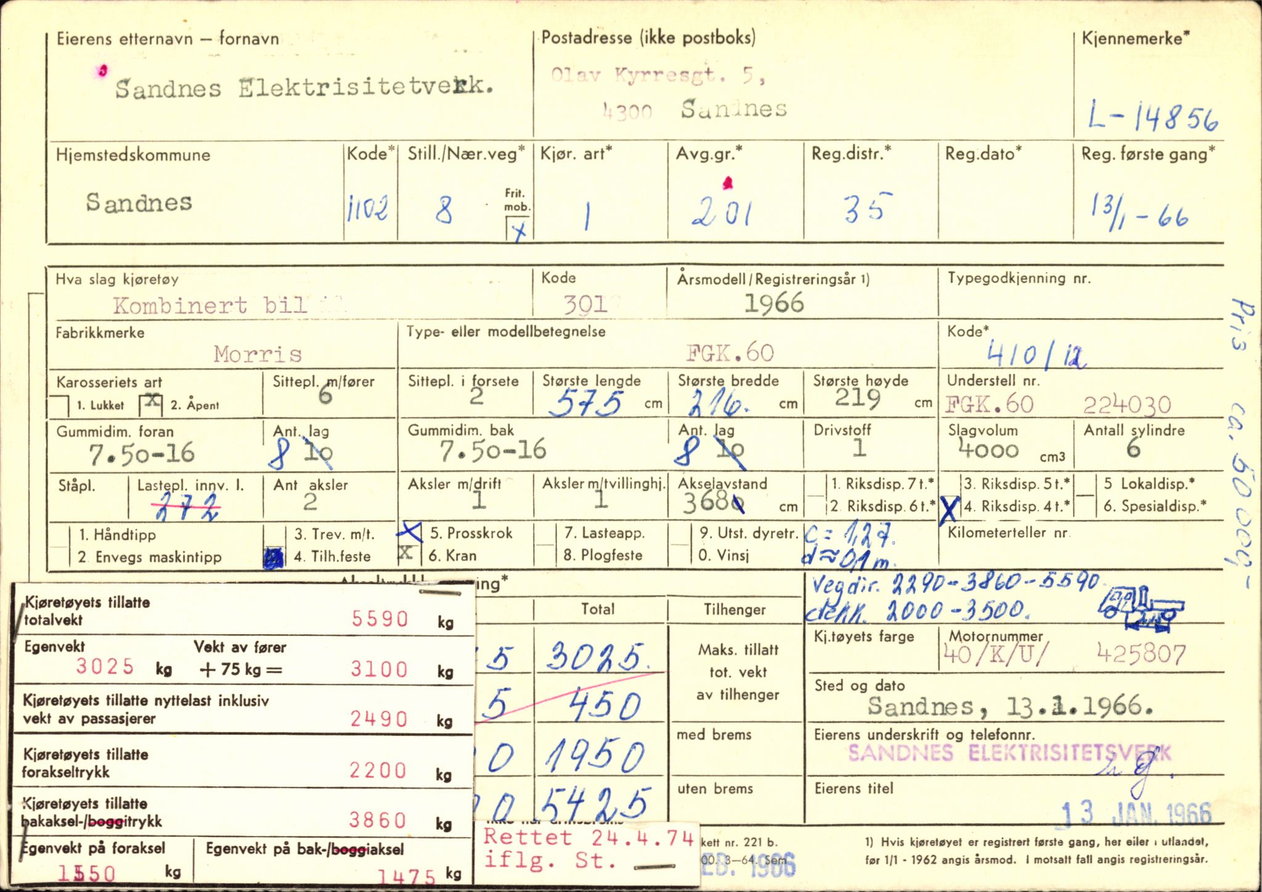Select place and date 'Sandnes, 13.1.1966.'
This screenshot has height=892, width=1262.
1011,706
